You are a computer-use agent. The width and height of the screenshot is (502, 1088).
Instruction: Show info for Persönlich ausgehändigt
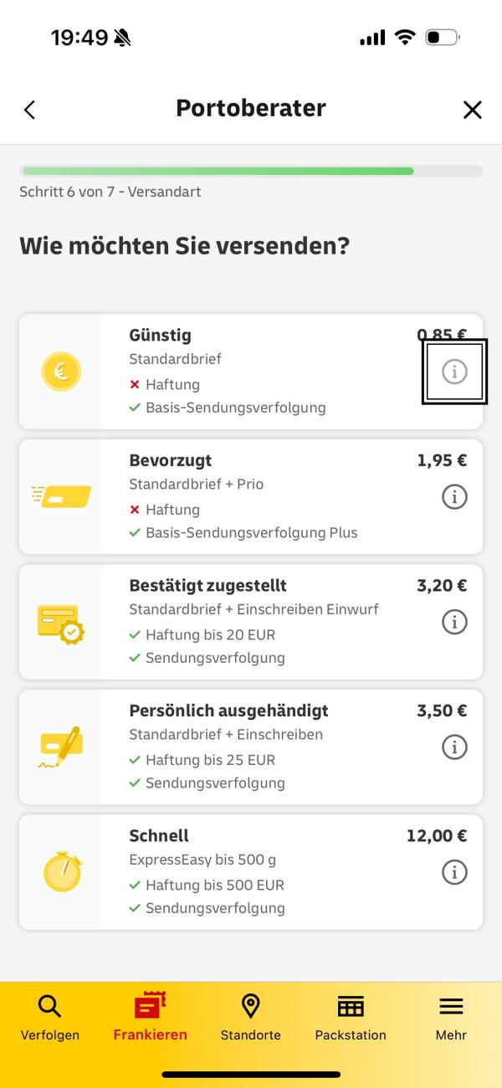pos(454,747)
